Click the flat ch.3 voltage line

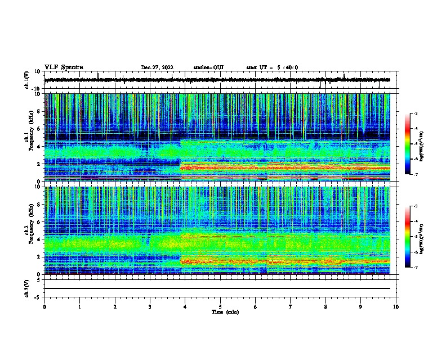217,288
